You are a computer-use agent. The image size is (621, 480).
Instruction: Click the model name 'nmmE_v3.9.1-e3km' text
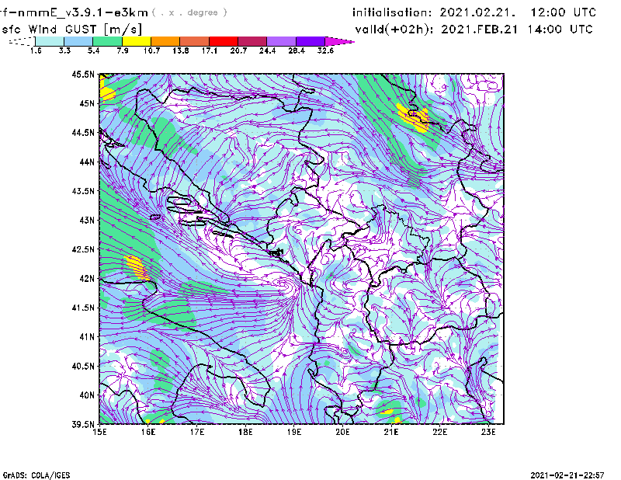coord(77,12)
